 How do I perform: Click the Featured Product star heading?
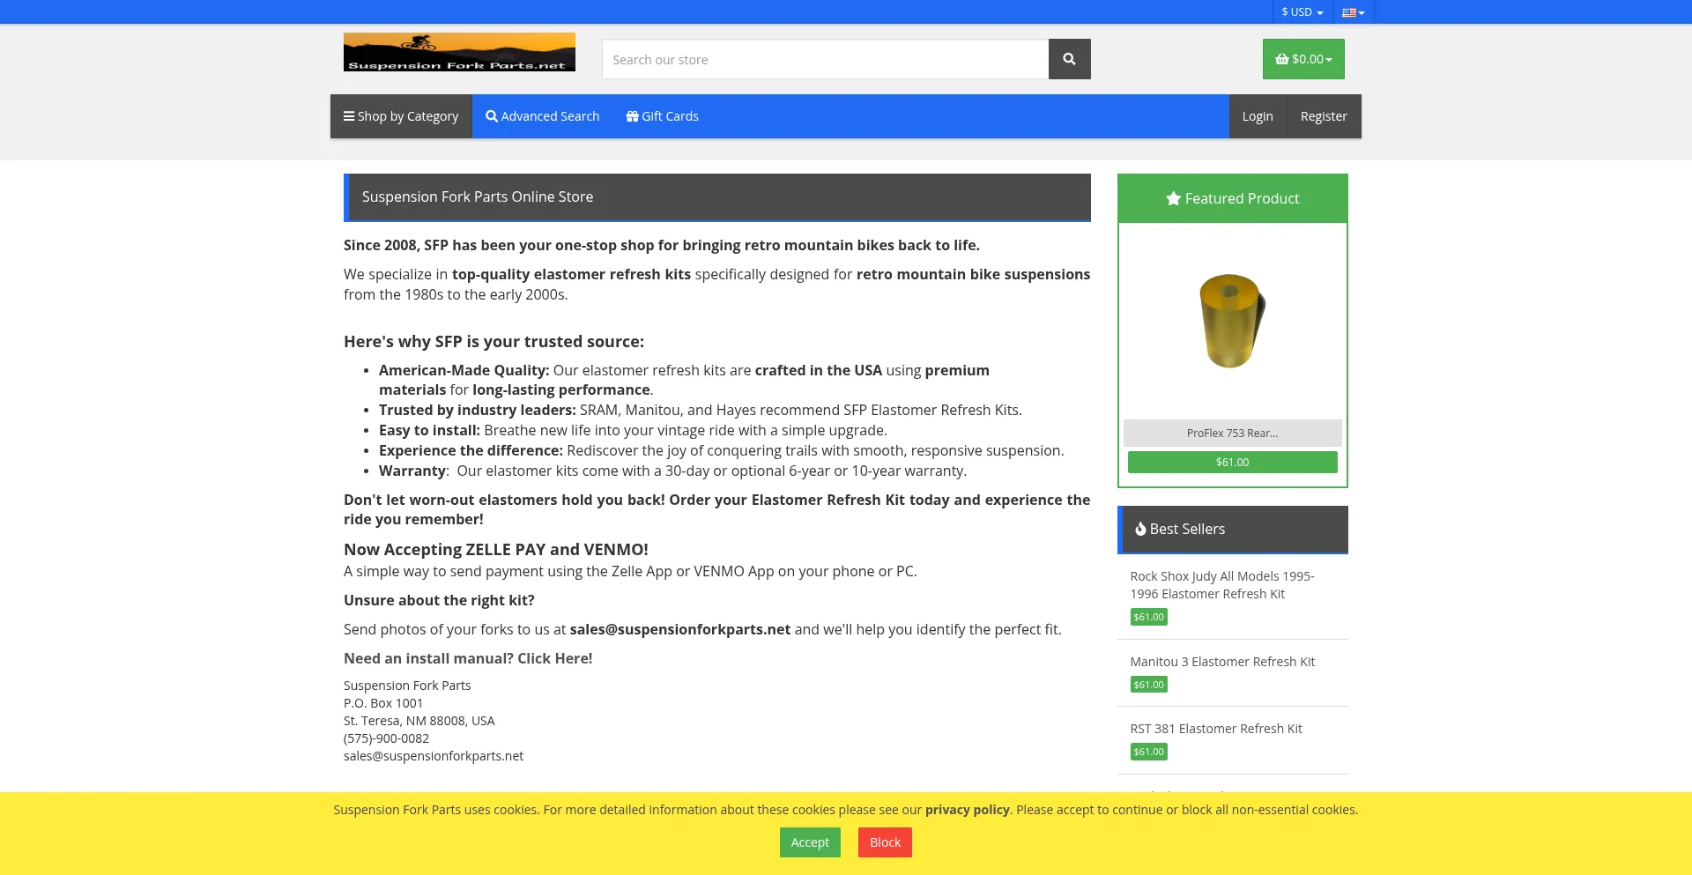1232,198
